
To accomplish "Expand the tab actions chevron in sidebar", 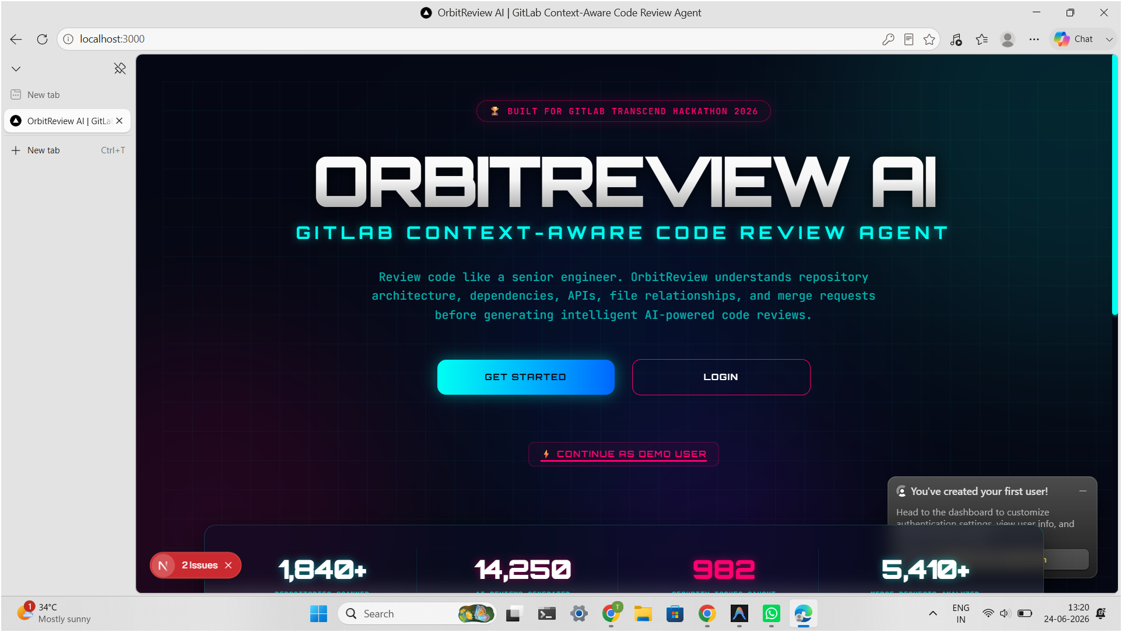I will (16, 69).
